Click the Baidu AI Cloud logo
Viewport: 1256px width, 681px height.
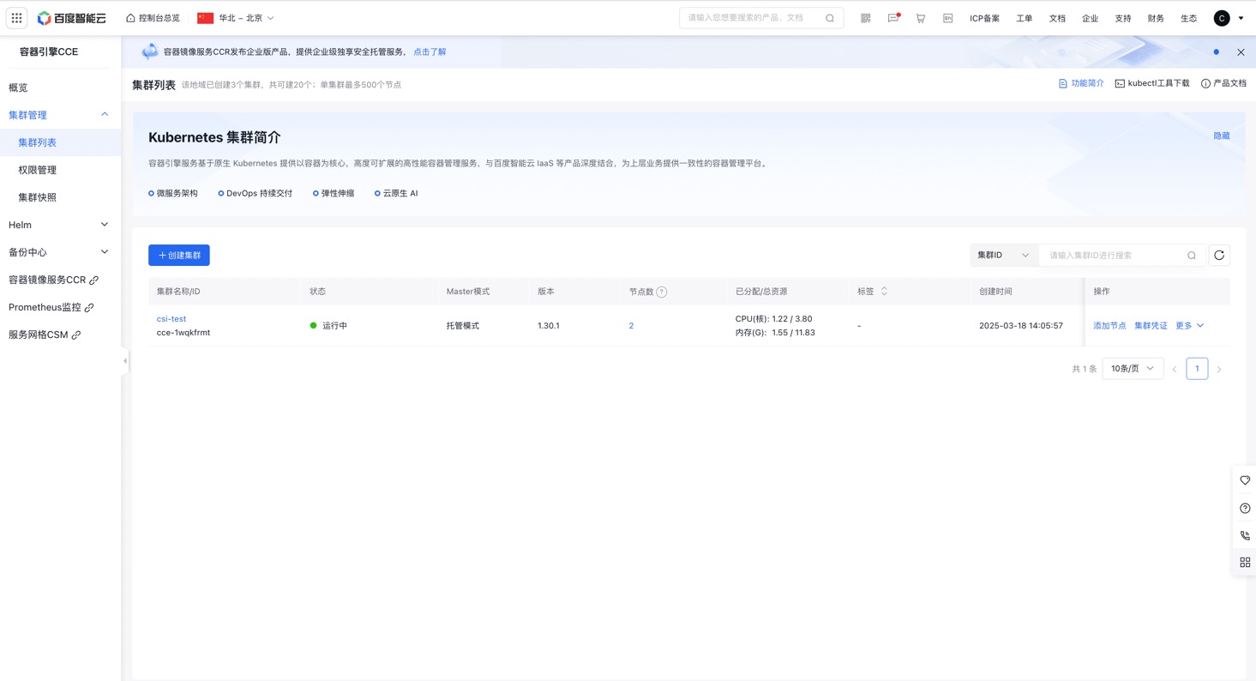(x=71, y=18)
